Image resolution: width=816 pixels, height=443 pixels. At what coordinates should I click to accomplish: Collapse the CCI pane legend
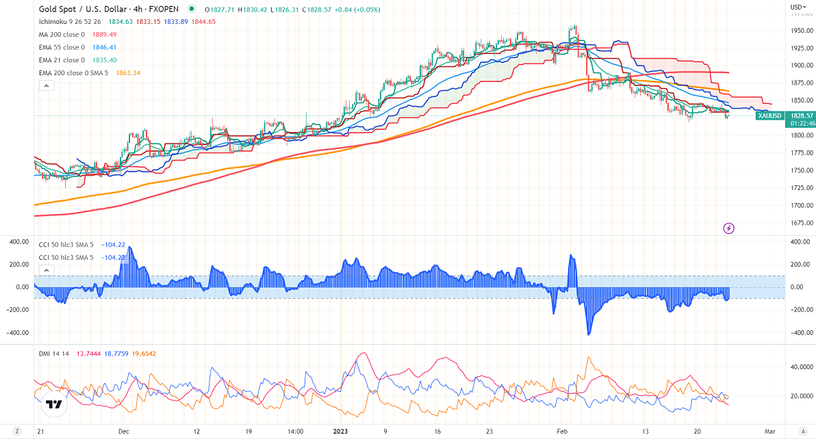coord(46,270)
